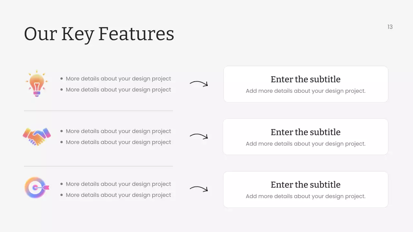Viewport: 413px width, 232px height.
Task: Select the second bullet next to the lightbulb
Action: 118,90
